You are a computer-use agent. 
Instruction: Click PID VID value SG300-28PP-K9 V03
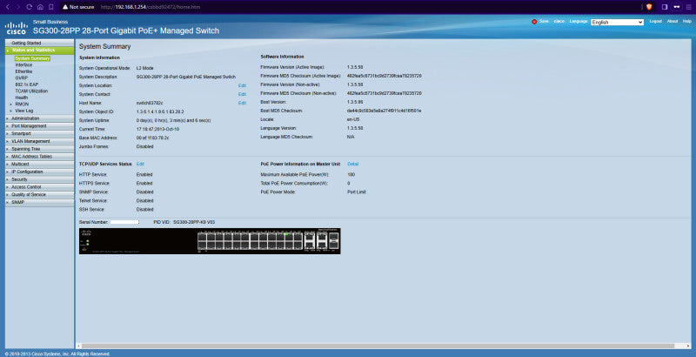click(x=194, y=222)
